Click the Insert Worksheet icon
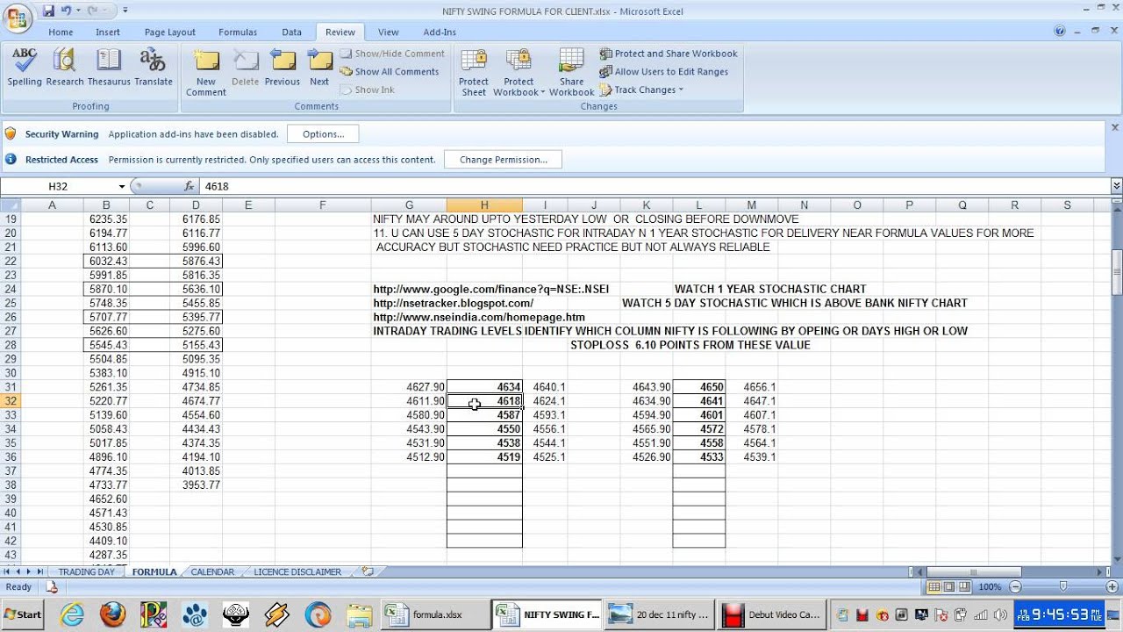Image resolution: width=1123 pixels, height=632 pixels. [368, 571]
